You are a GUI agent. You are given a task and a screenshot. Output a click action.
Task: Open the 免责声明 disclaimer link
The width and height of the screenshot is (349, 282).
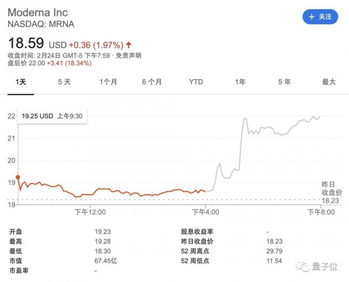[129, 55]
